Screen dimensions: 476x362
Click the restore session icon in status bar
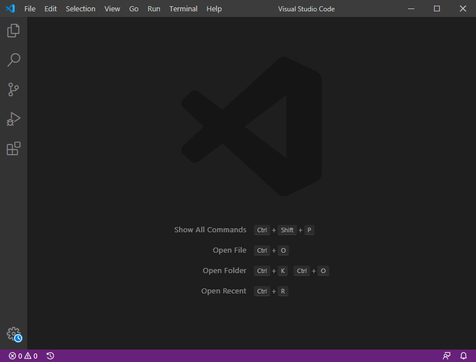pyautogui.click(x=50, y=355)
